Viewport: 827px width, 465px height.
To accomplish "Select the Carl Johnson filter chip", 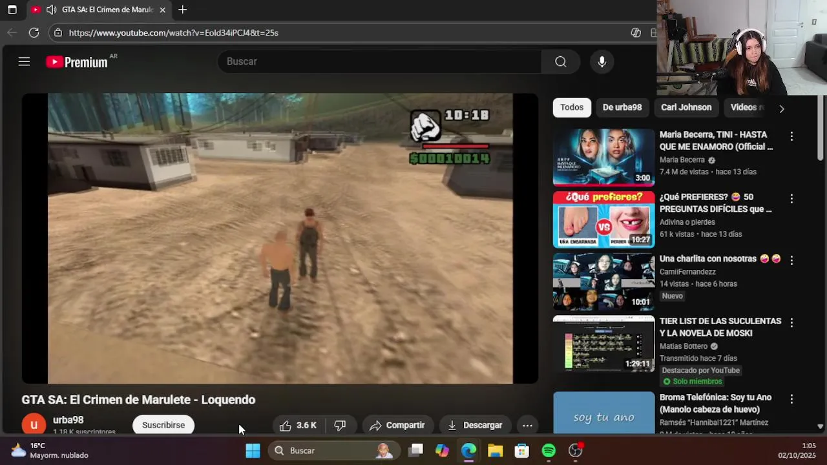I will pyautogui.click(x=686, y=107).
